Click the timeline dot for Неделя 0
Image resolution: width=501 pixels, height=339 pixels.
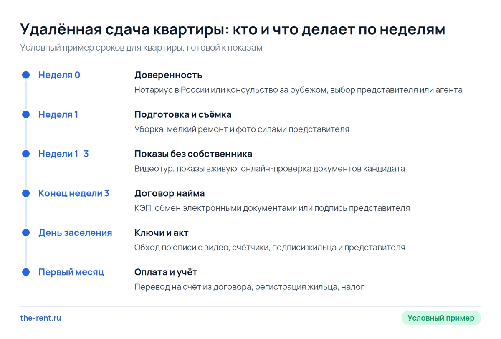coord(26,75)
